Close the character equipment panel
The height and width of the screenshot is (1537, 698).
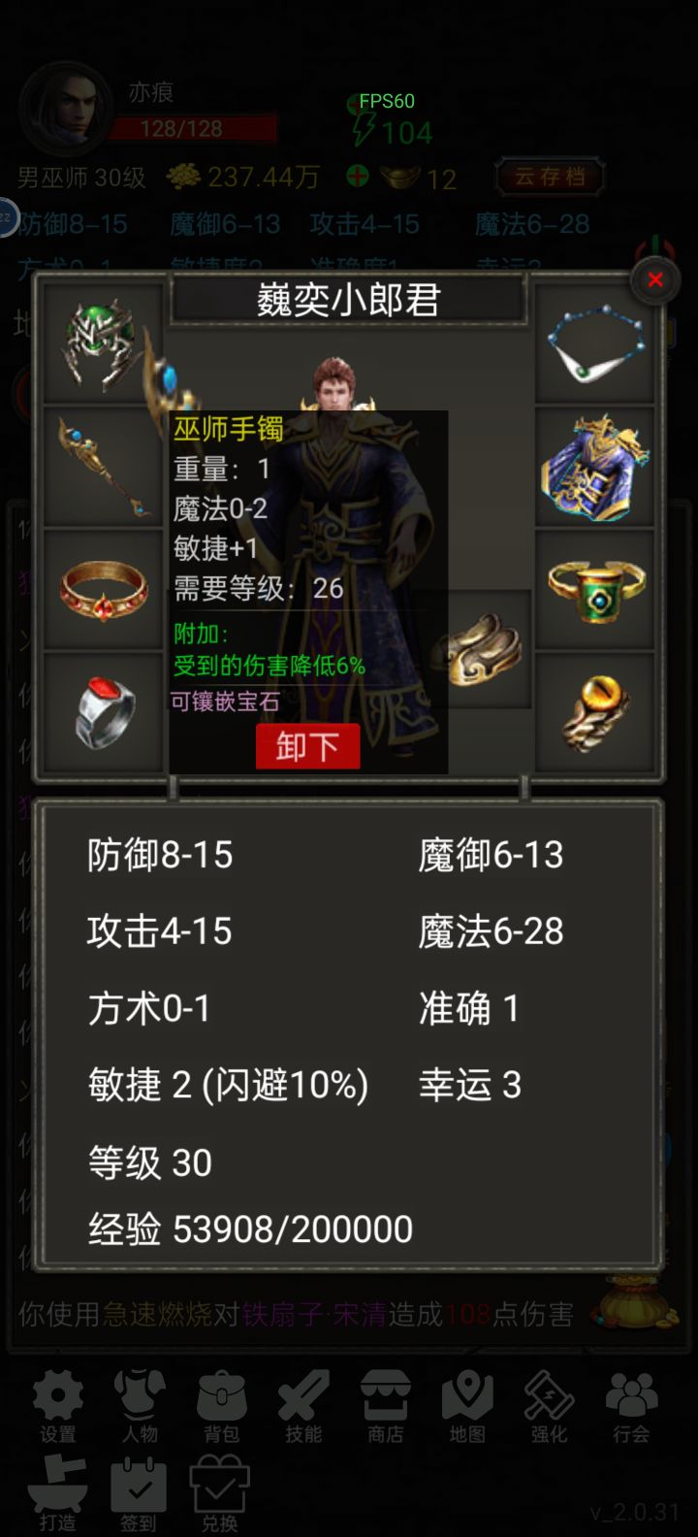click(x=655, y=279)
